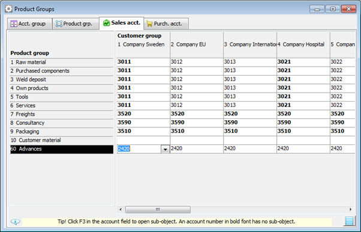The width and height of the screenshot is (361, 232).
Task: Click Raw material account 3021 for Company Hospital
Action: (x=303, y=62)
